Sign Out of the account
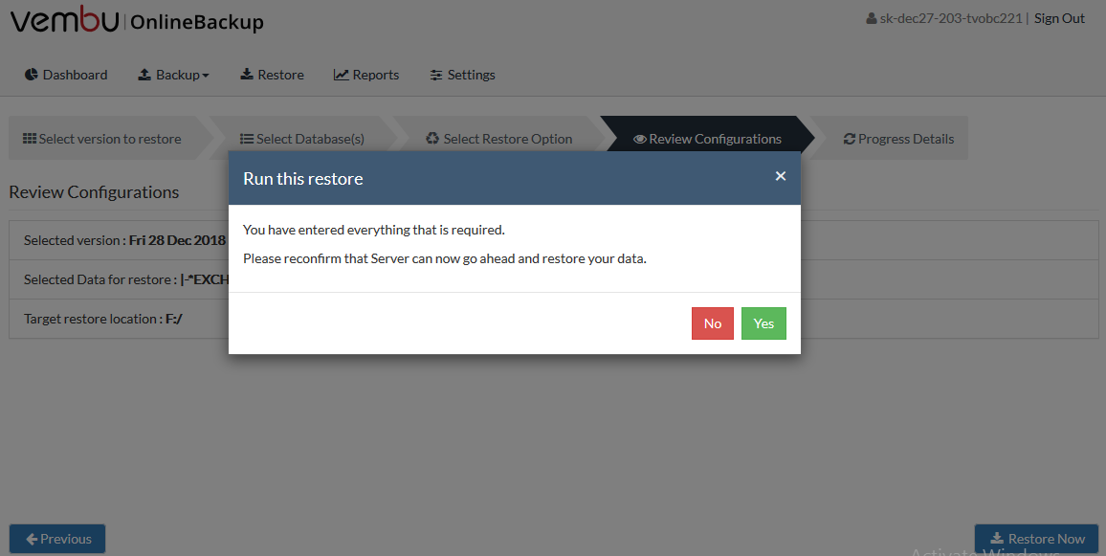The width and height of the screenshot is (1106, 556). pos(1059,18)
